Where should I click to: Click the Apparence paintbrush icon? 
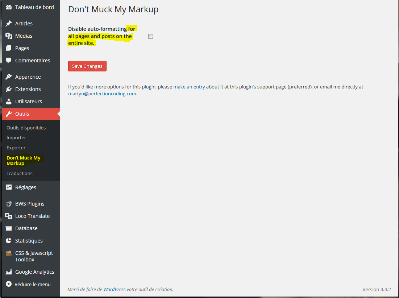[9, 77]
